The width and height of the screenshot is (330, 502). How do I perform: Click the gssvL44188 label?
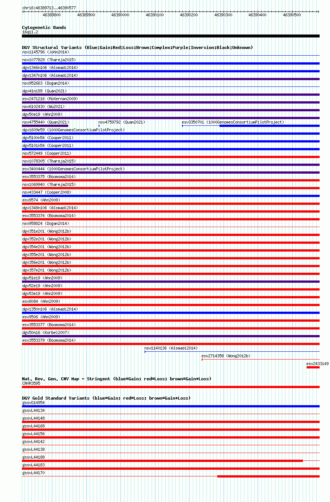click(33, 457)
